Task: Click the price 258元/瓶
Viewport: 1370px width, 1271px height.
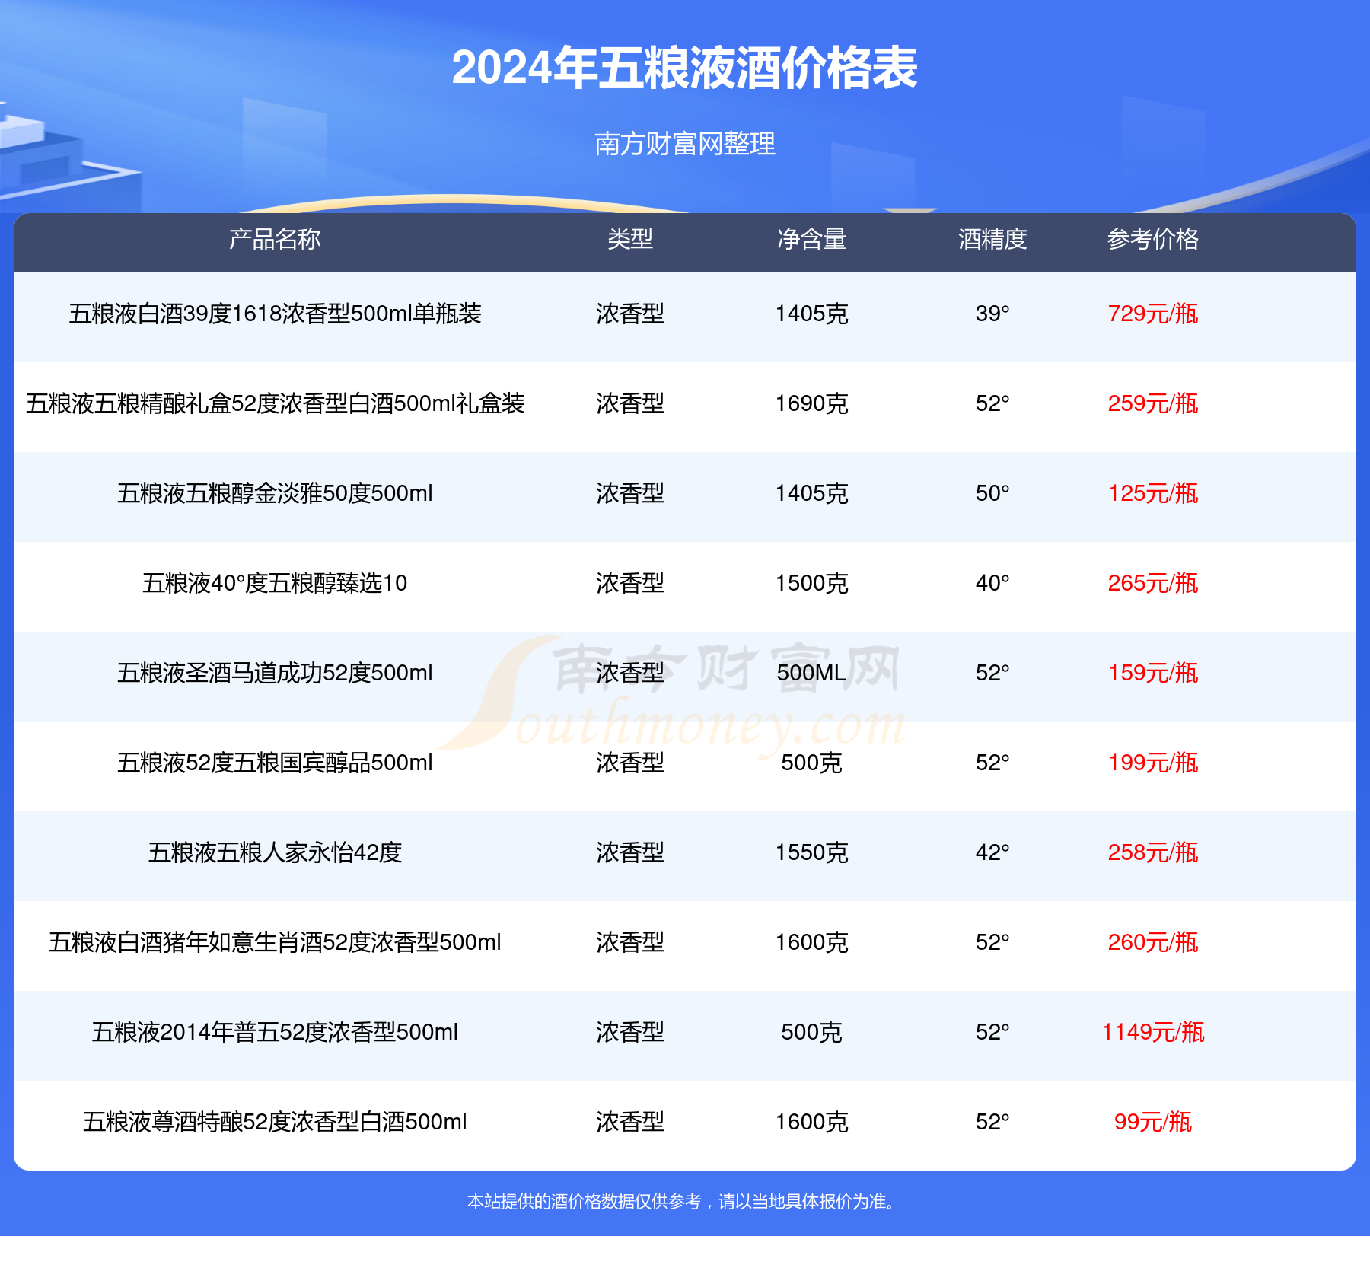Action: [x=1153, y=852]
